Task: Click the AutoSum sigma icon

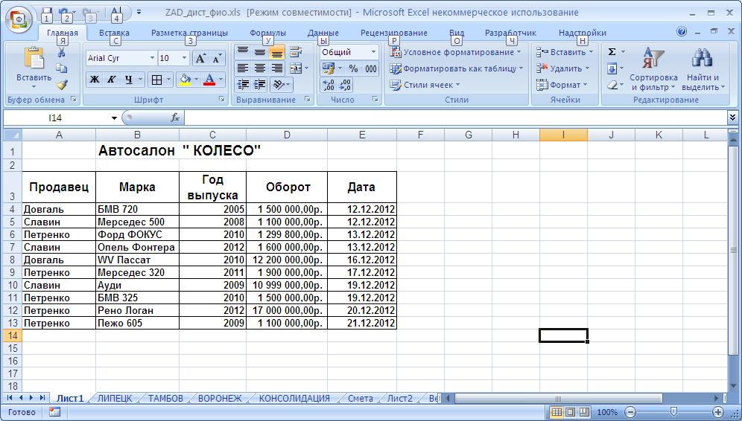Action: 612,52
